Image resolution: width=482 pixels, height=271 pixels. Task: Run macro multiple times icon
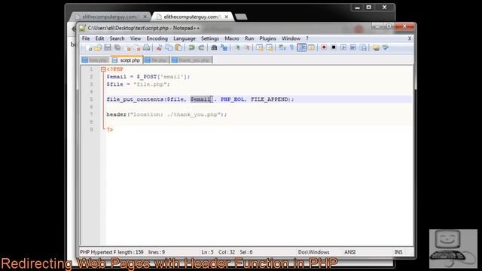click(x=353, y=47)
